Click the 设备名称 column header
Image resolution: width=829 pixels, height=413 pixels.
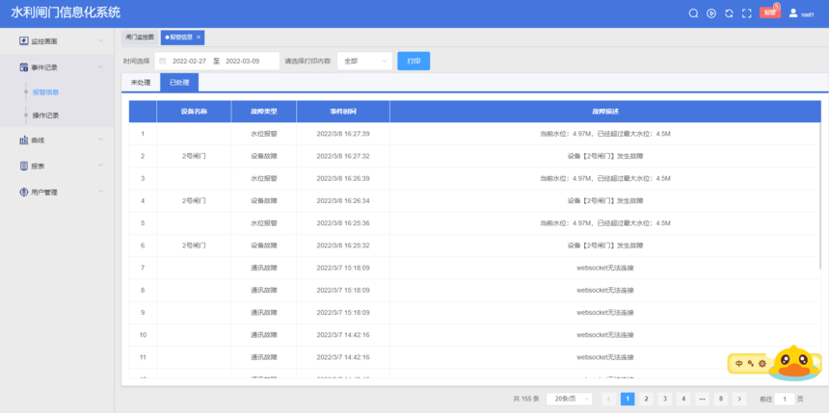(194, 112)
